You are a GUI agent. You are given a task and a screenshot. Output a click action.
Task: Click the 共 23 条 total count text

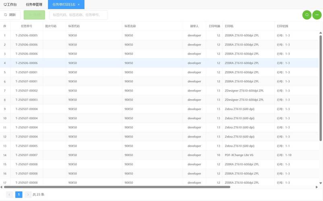(x=39, y=195)
